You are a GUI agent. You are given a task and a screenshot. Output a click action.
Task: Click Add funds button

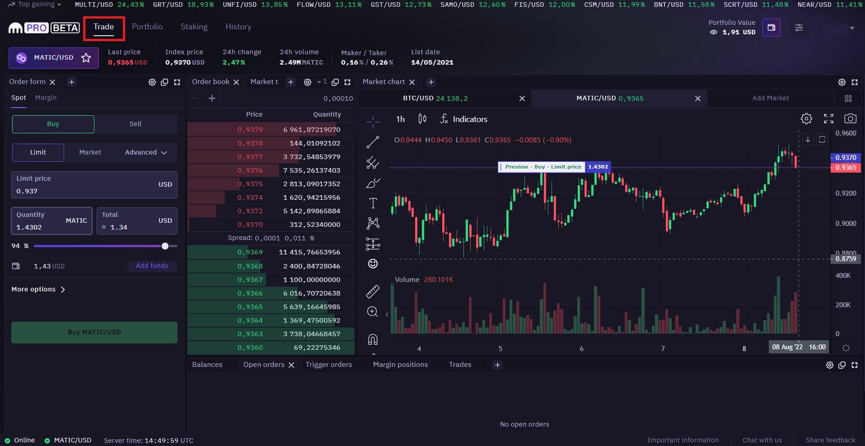click(x=152, y=266)
